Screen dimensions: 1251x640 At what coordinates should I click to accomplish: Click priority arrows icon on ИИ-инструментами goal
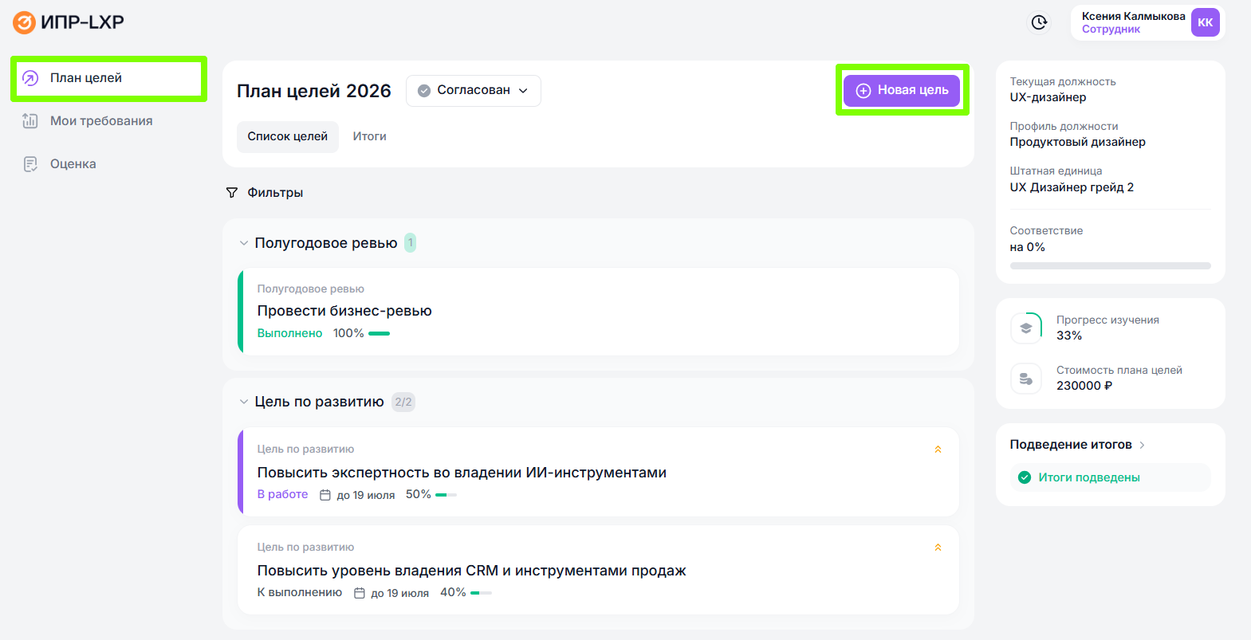point(938,450)
